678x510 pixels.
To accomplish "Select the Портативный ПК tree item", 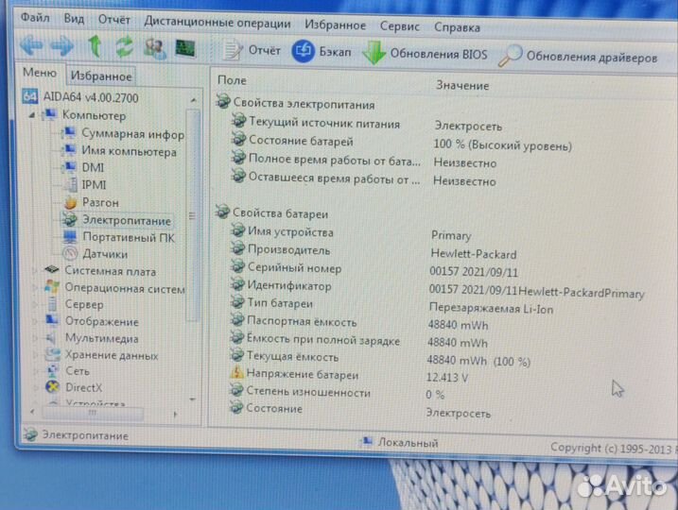I will click(x=118, y=237).
